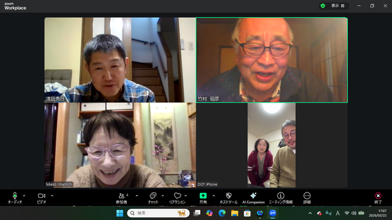Click the red 終了 end meeting button

click(378, 198)
